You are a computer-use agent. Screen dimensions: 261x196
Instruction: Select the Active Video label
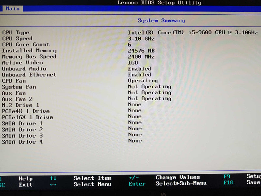pos(23,63)
